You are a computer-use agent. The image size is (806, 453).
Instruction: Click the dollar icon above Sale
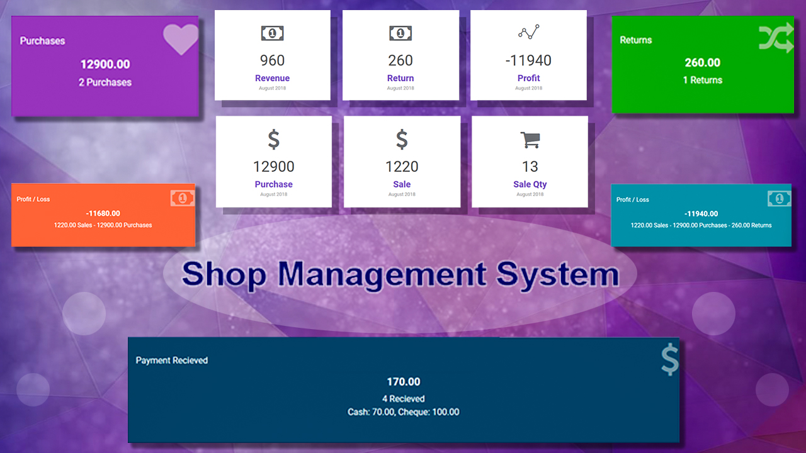[402, 139]
